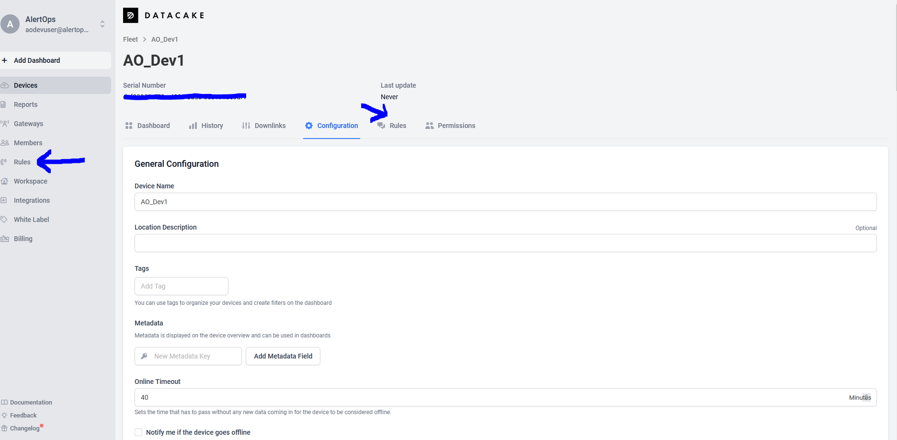The width and height of the screenshot is (897, 440).
Task: Open White Label settings in sidebar
Action: tap(31, 220)
